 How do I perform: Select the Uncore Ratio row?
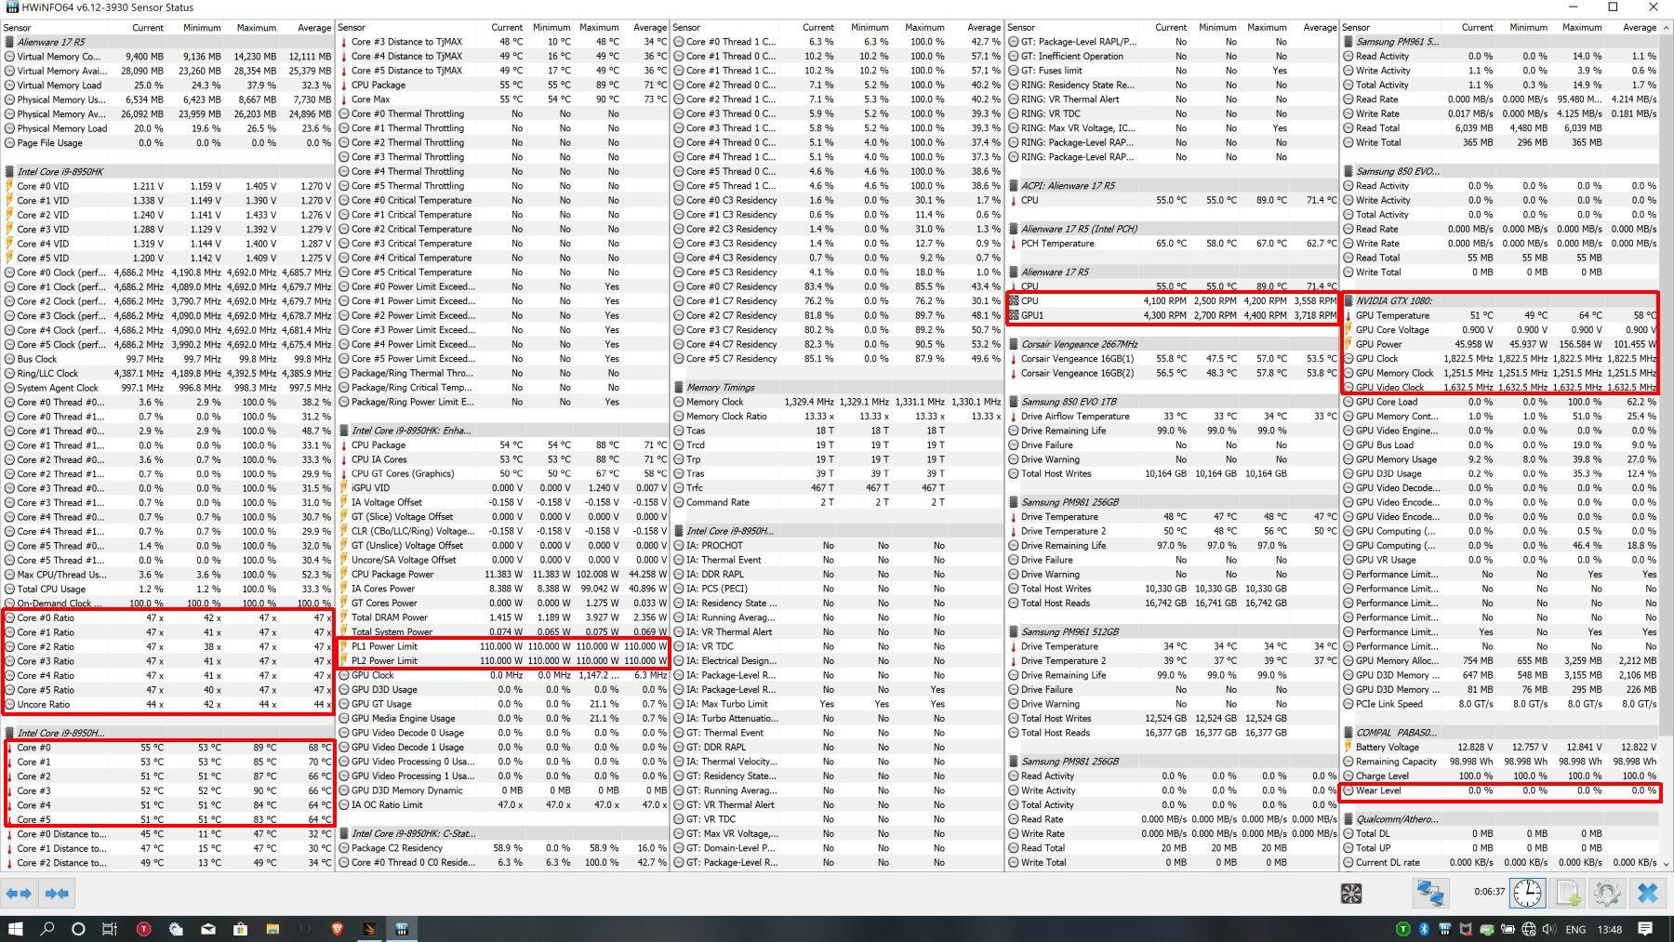(167, 704)
